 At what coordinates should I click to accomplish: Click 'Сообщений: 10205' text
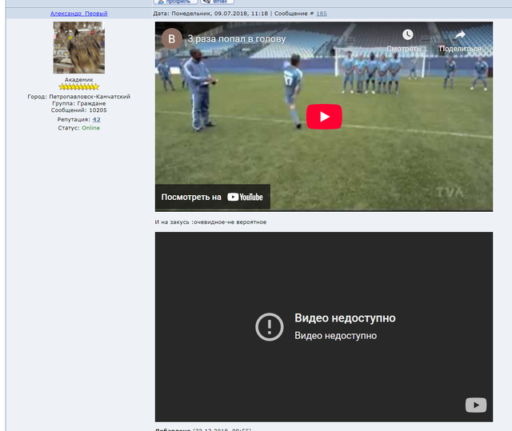pyautogui.click(x=78, y=110)
